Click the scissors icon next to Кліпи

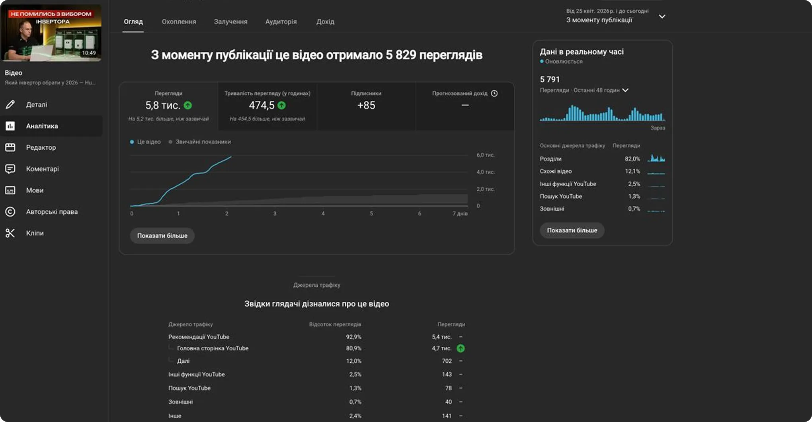10,233
